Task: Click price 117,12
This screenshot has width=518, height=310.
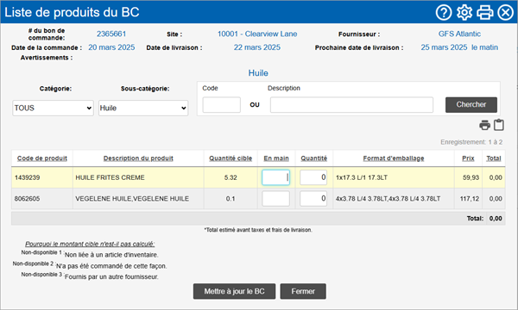Action: pyautogui.click(x=470, y=199)
